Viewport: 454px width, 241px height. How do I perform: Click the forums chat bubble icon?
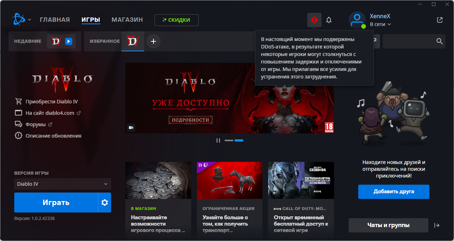(19, 124)
